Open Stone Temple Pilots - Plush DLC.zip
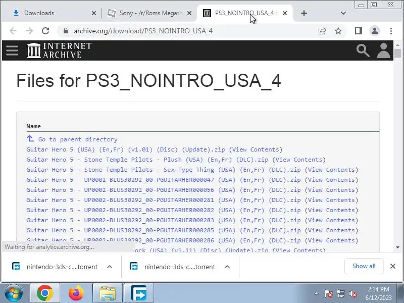 click(147, 160)
